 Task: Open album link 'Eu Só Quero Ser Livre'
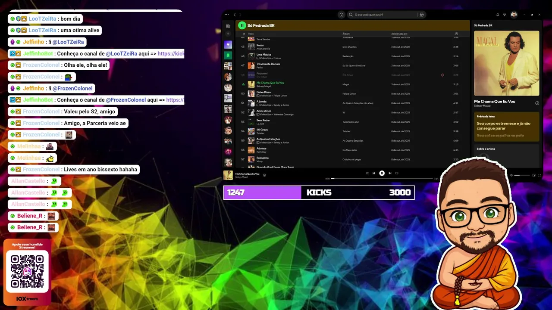click(x=354, y=65)
